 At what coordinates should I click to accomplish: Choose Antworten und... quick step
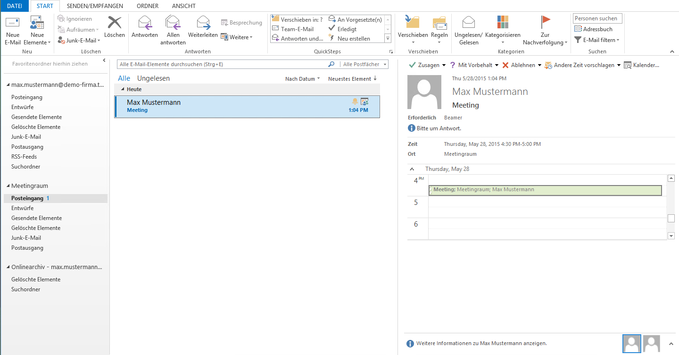point(298,38)
